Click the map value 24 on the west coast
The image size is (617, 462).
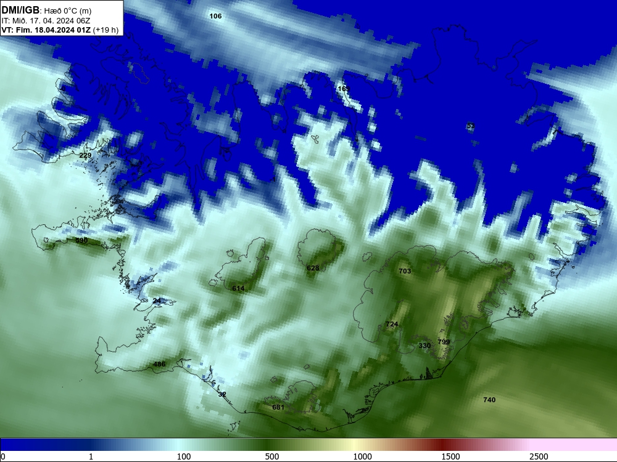157,301
